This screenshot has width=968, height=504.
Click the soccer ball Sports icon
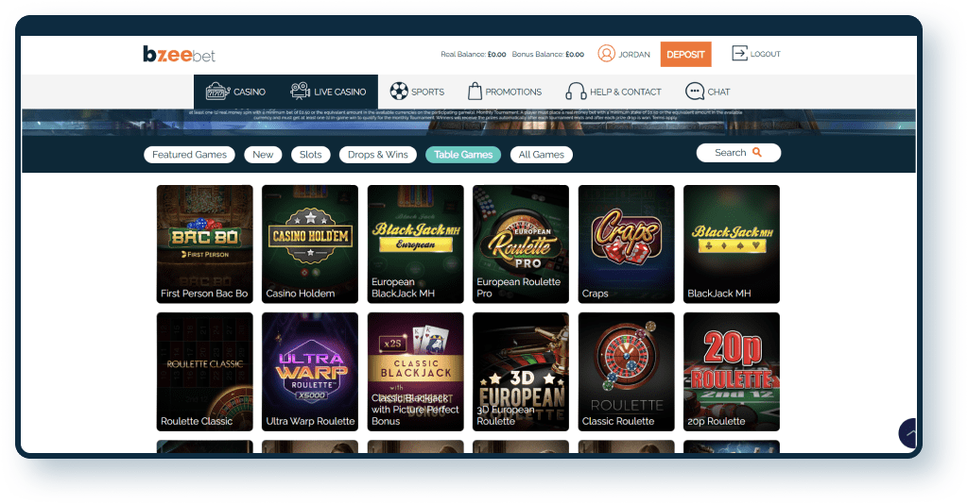[399, 92]
